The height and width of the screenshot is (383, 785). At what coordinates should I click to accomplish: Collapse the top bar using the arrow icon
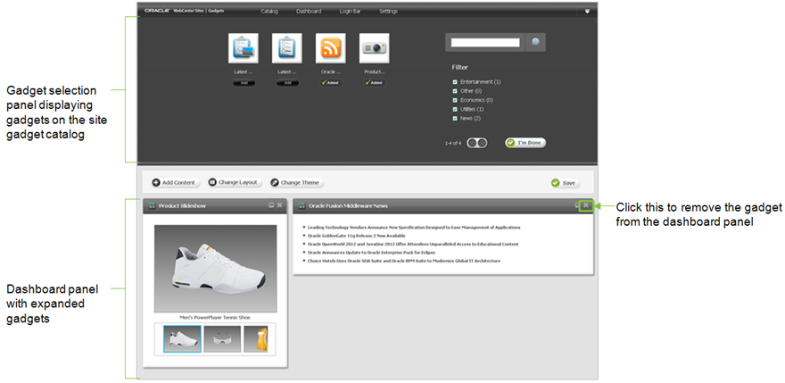click(587, 11)
